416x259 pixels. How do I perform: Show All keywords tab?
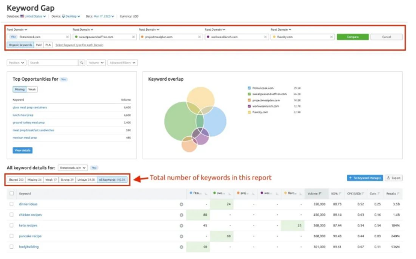point(112,179)
